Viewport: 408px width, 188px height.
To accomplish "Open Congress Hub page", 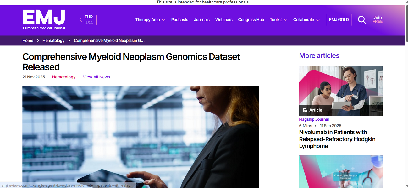I will [x=251, y=20].
